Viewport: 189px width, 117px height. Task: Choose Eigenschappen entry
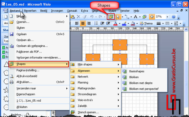39,94
